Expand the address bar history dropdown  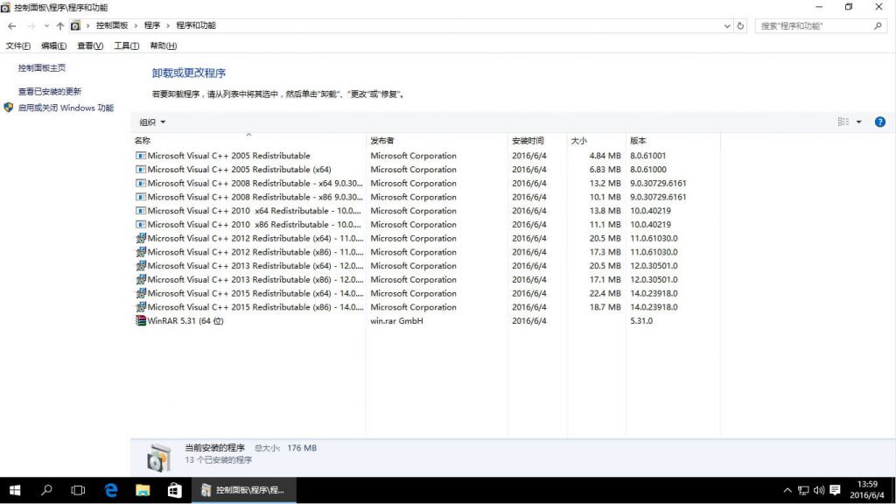(x=727, y=25)
